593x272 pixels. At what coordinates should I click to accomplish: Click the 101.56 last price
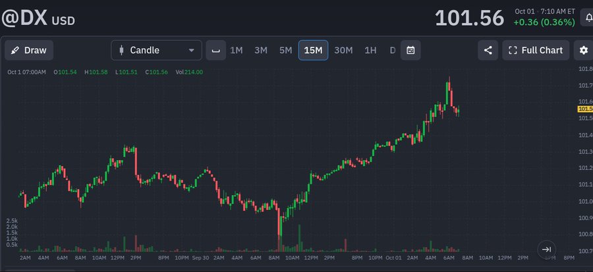click(x=469, y=18)
